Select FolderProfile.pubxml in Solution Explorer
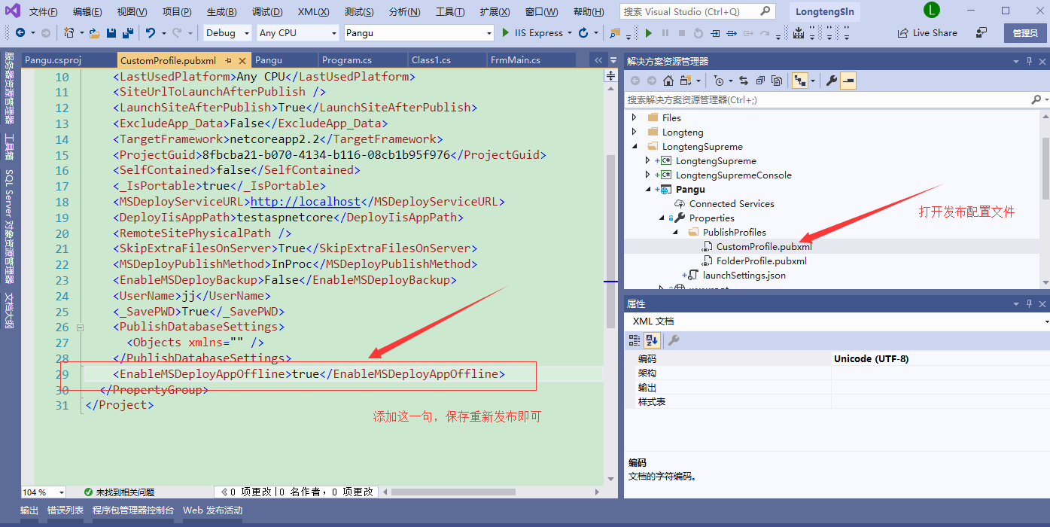 pos(762,261)
